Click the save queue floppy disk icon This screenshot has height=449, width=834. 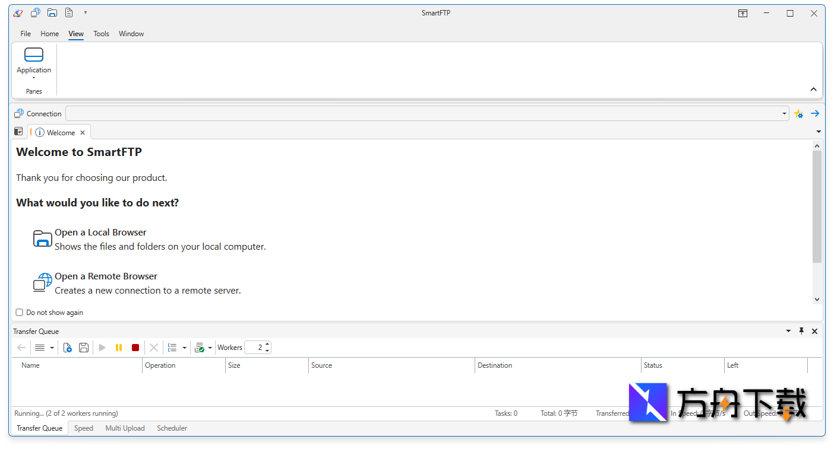coord(84,348)
